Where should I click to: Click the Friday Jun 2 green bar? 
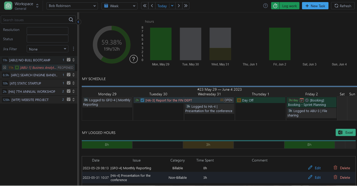pos(280,44)
